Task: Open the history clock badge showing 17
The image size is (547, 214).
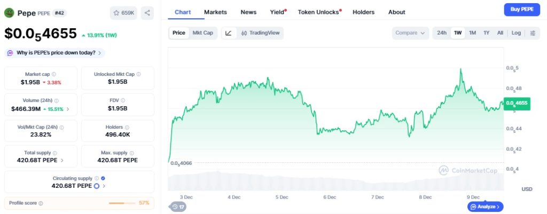Action: [x=178, y=207]
